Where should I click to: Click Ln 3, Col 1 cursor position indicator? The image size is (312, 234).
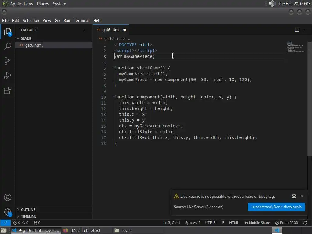pos(172,223)
